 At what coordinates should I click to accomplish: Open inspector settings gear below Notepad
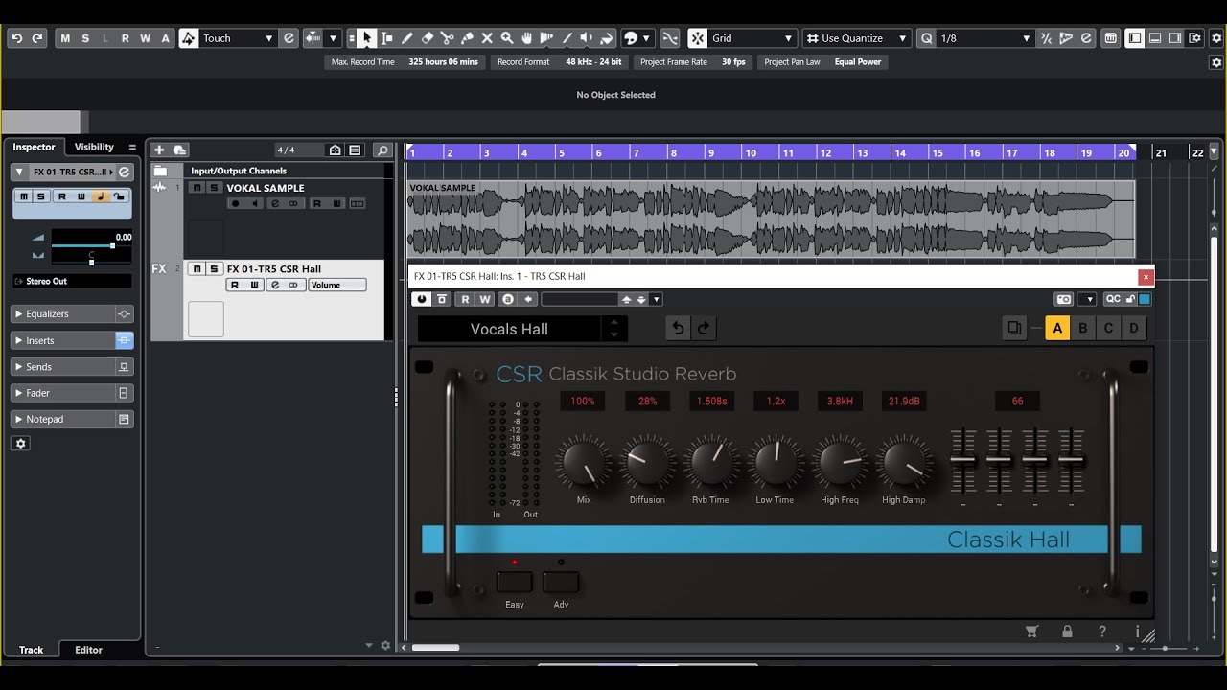[x=21, y=444]
